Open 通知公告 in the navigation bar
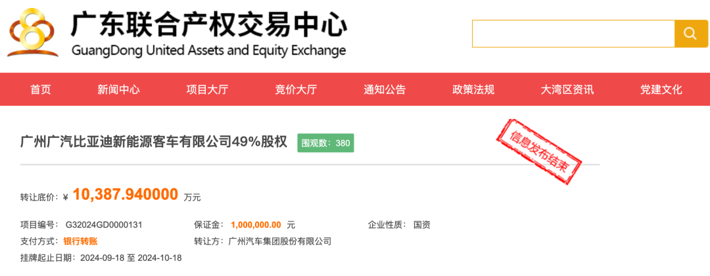The height and width of the screenshot is (276, 710). coord(385,89)
